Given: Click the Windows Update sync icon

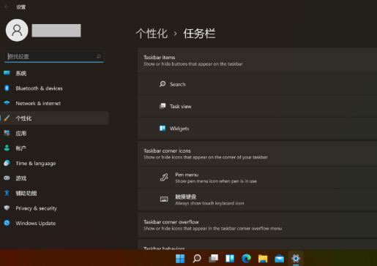Looking at the screenshot, I should (7, 223).
